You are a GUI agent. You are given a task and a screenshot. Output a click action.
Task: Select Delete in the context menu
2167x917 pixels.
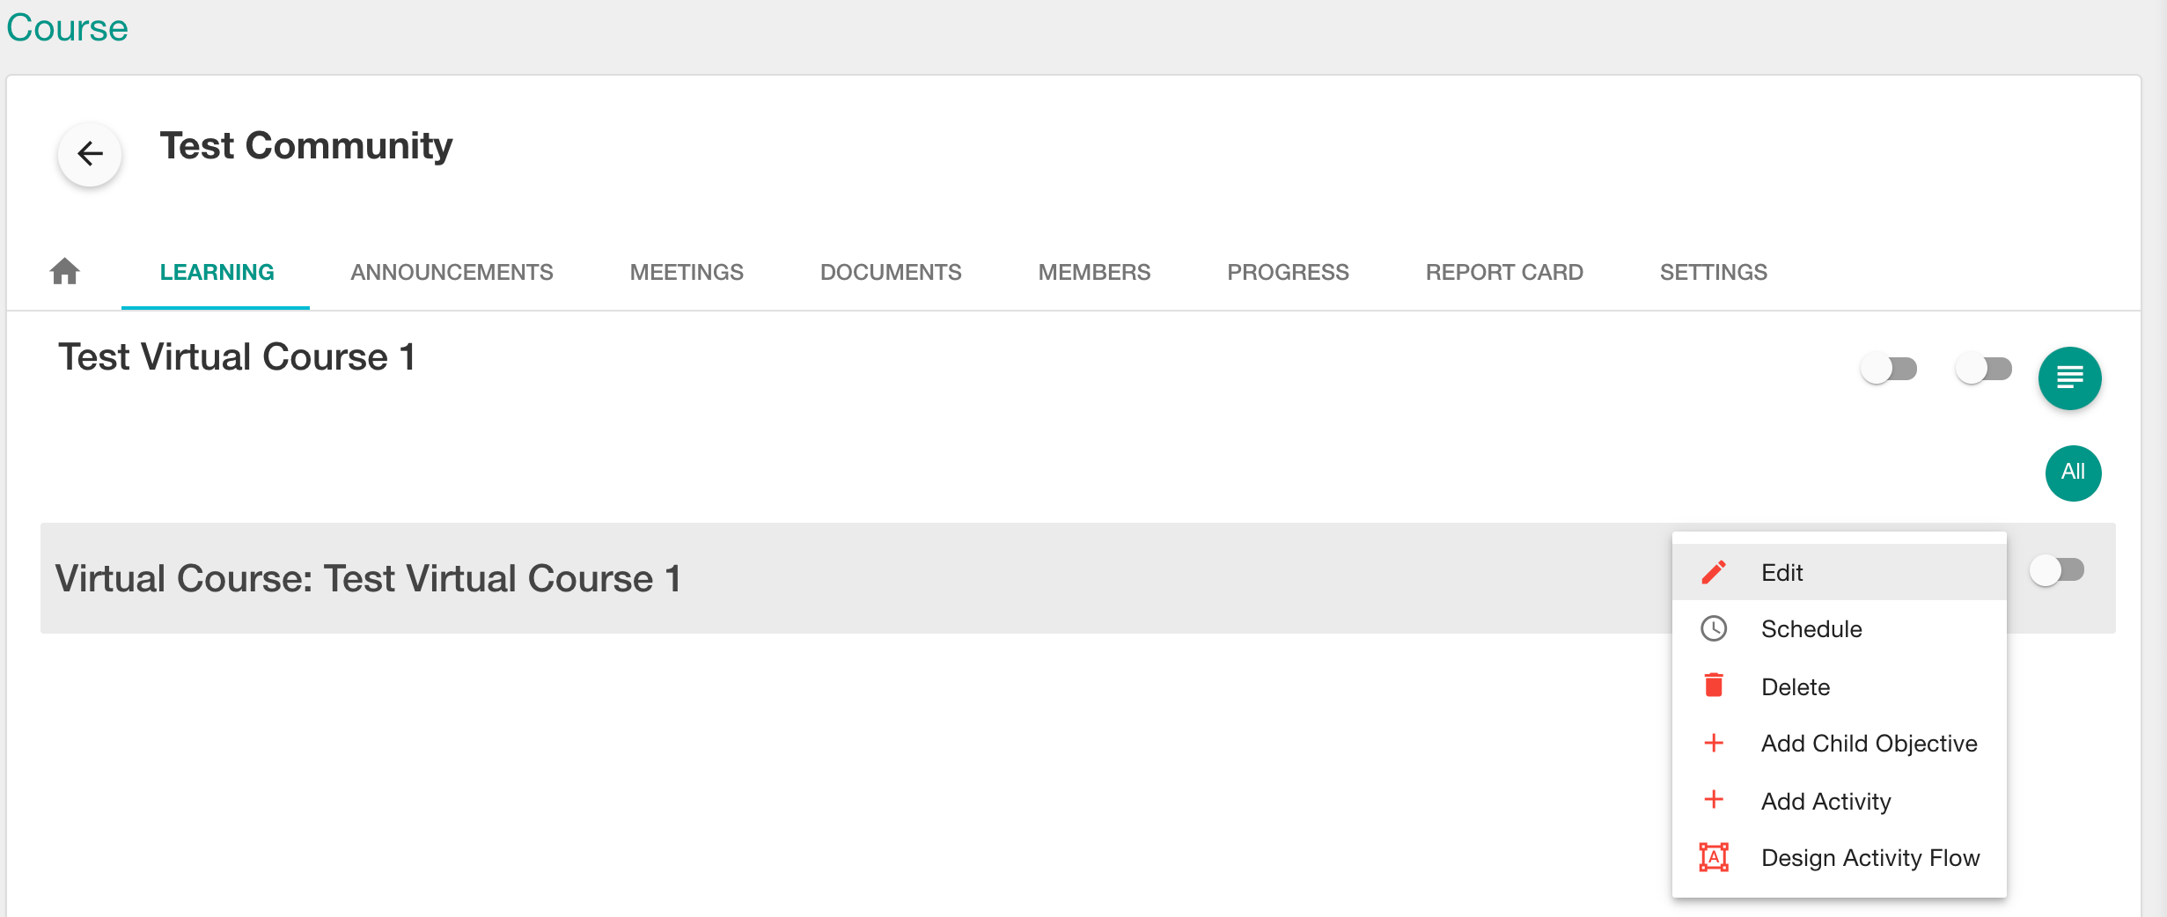click(x=1839, y=686)
